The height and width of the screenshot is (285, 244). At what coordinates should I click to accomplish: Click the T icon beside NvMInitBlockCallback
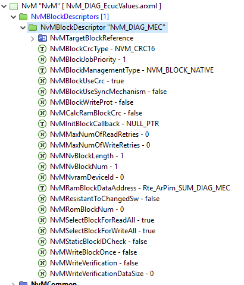(42, 124)
